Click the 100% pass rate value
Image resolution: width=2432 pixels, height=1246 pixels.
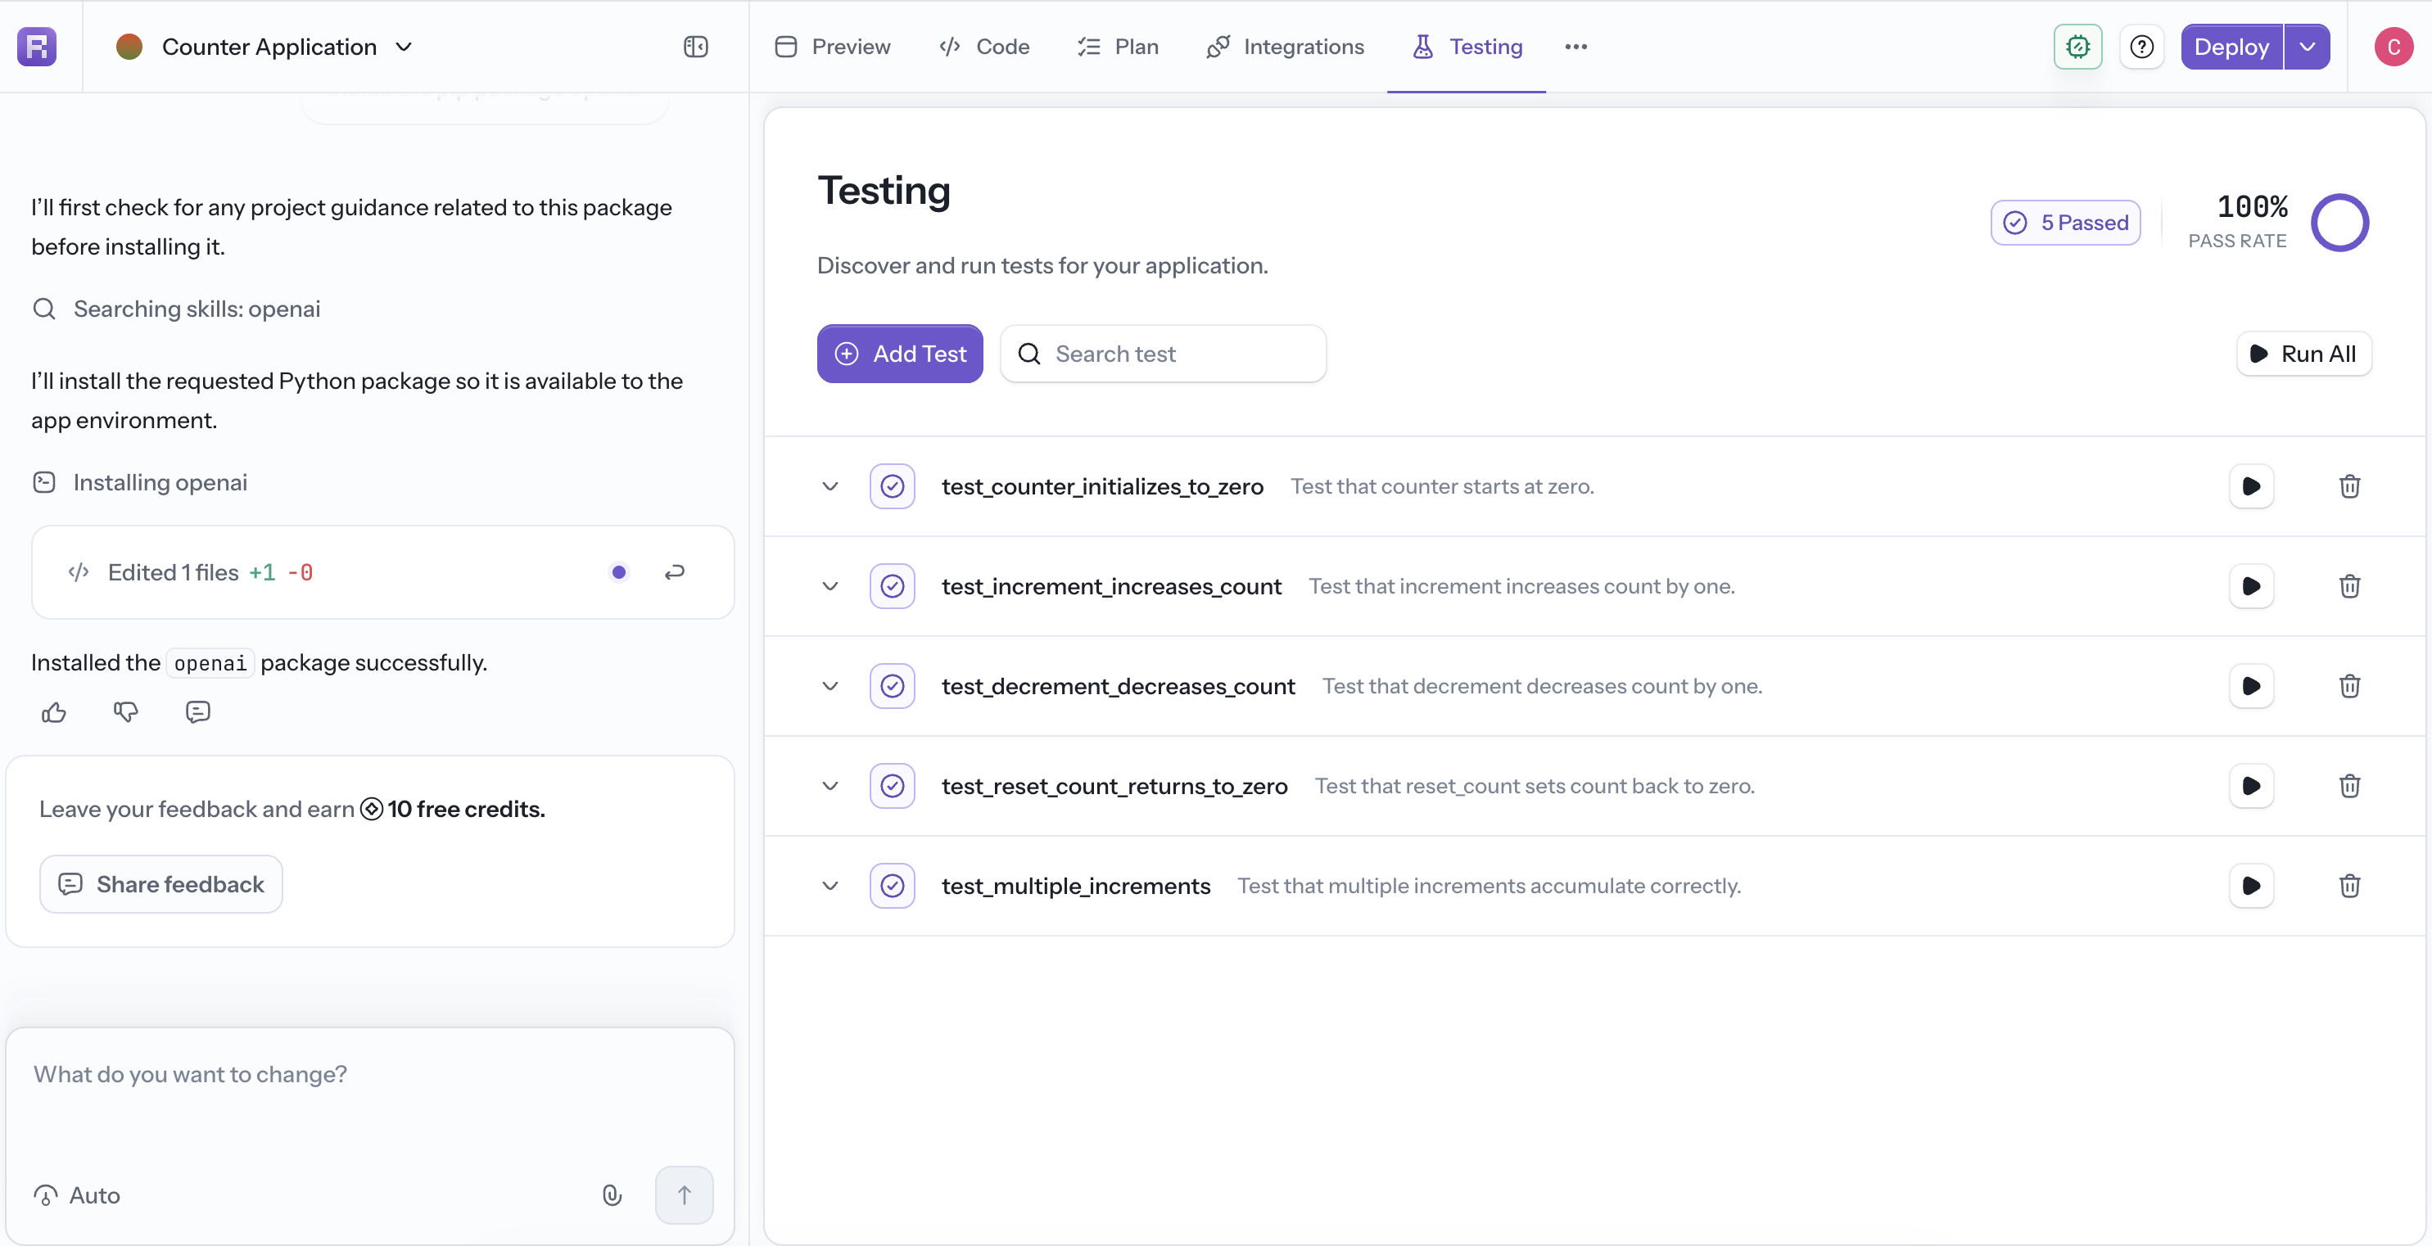tap(2252, 207)
